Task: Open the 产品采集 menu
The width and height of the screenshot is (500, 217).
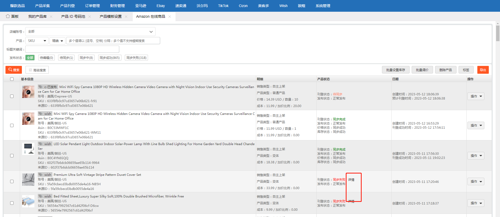Action: pyautogui.click(x=42, y=6)
